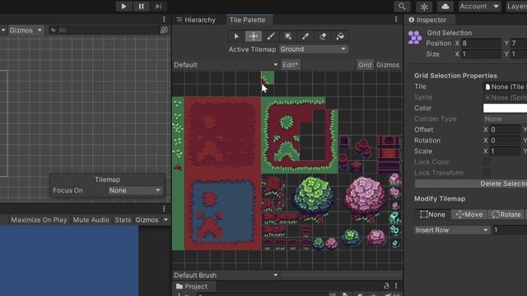Edit the Position X field

(481, 44)
